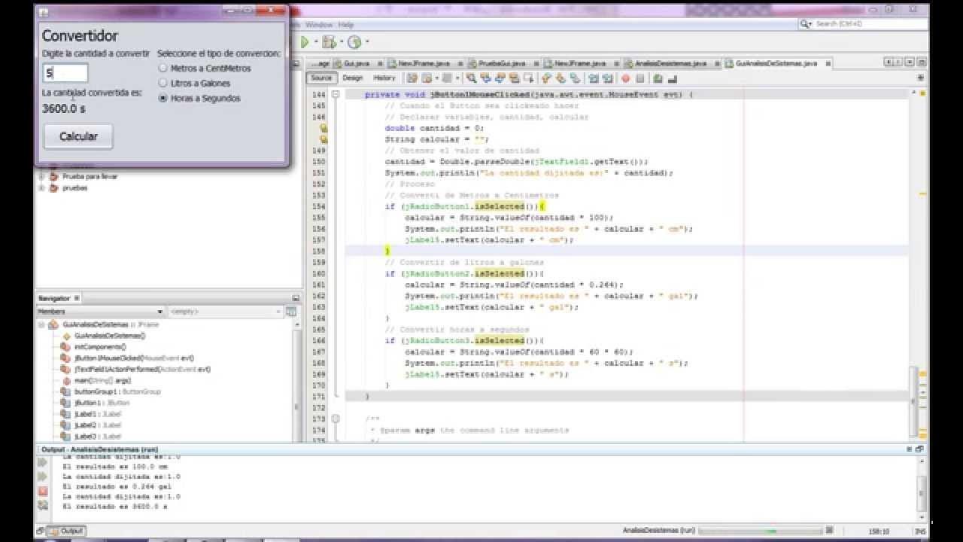This screenshot has width=963, height=542.
Task: Collapse the code fold at line 144
Action: (x=336, y=95)
